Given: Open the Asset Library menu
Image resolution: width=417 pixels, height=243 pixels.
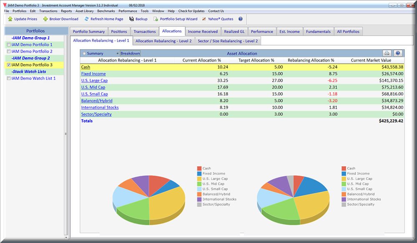Looking at the screenshot, I should 85,11.
